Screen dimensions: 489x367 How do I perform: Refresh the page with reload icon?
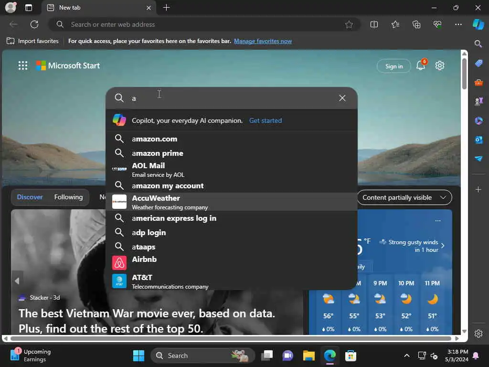click(x=34, y=24)
